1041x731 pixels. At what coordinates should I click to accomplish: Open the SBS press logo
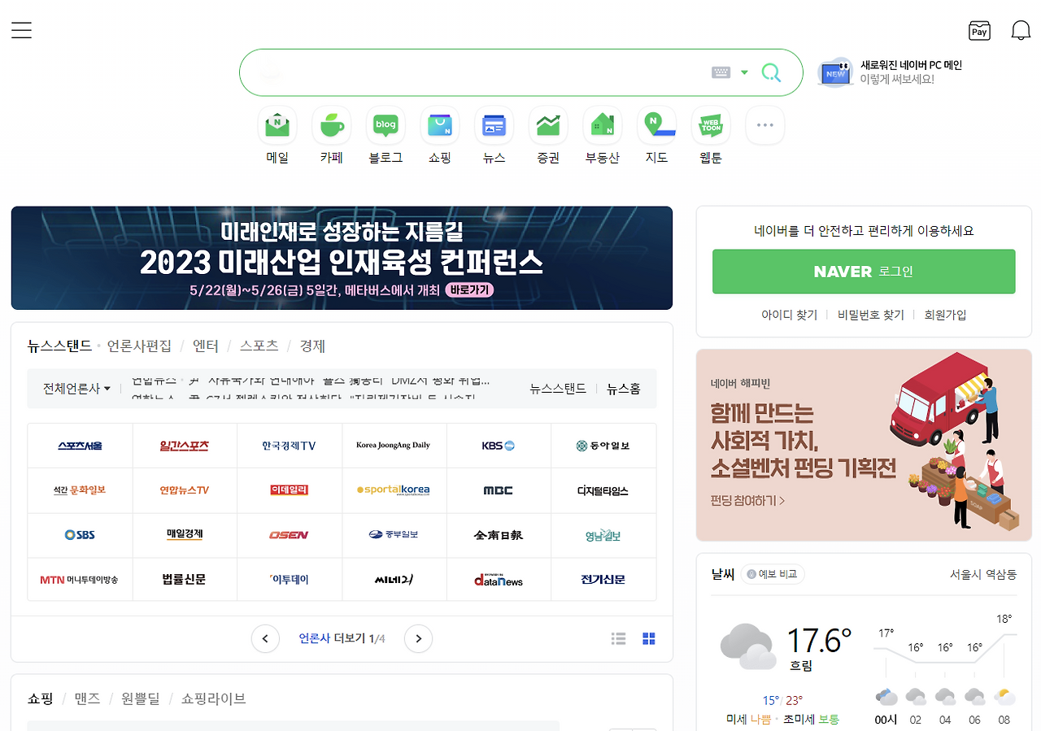(x=80, y=535)
